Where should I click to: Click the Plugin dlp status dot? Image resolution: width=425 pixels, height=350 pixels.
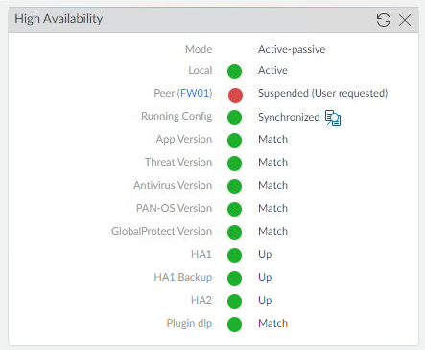pyautogui.click(x=234, y=324)
